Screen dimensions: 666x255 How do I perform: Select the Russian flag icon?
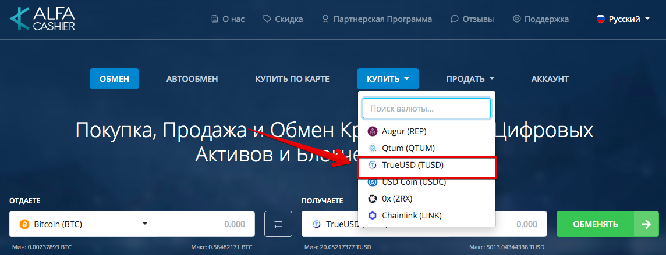601,19
